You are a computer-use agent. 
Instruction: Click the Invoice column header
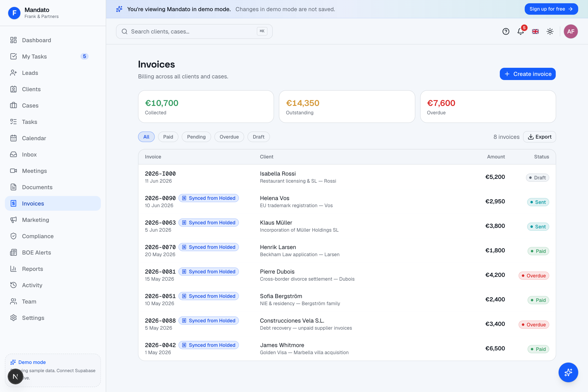point(153,157)
